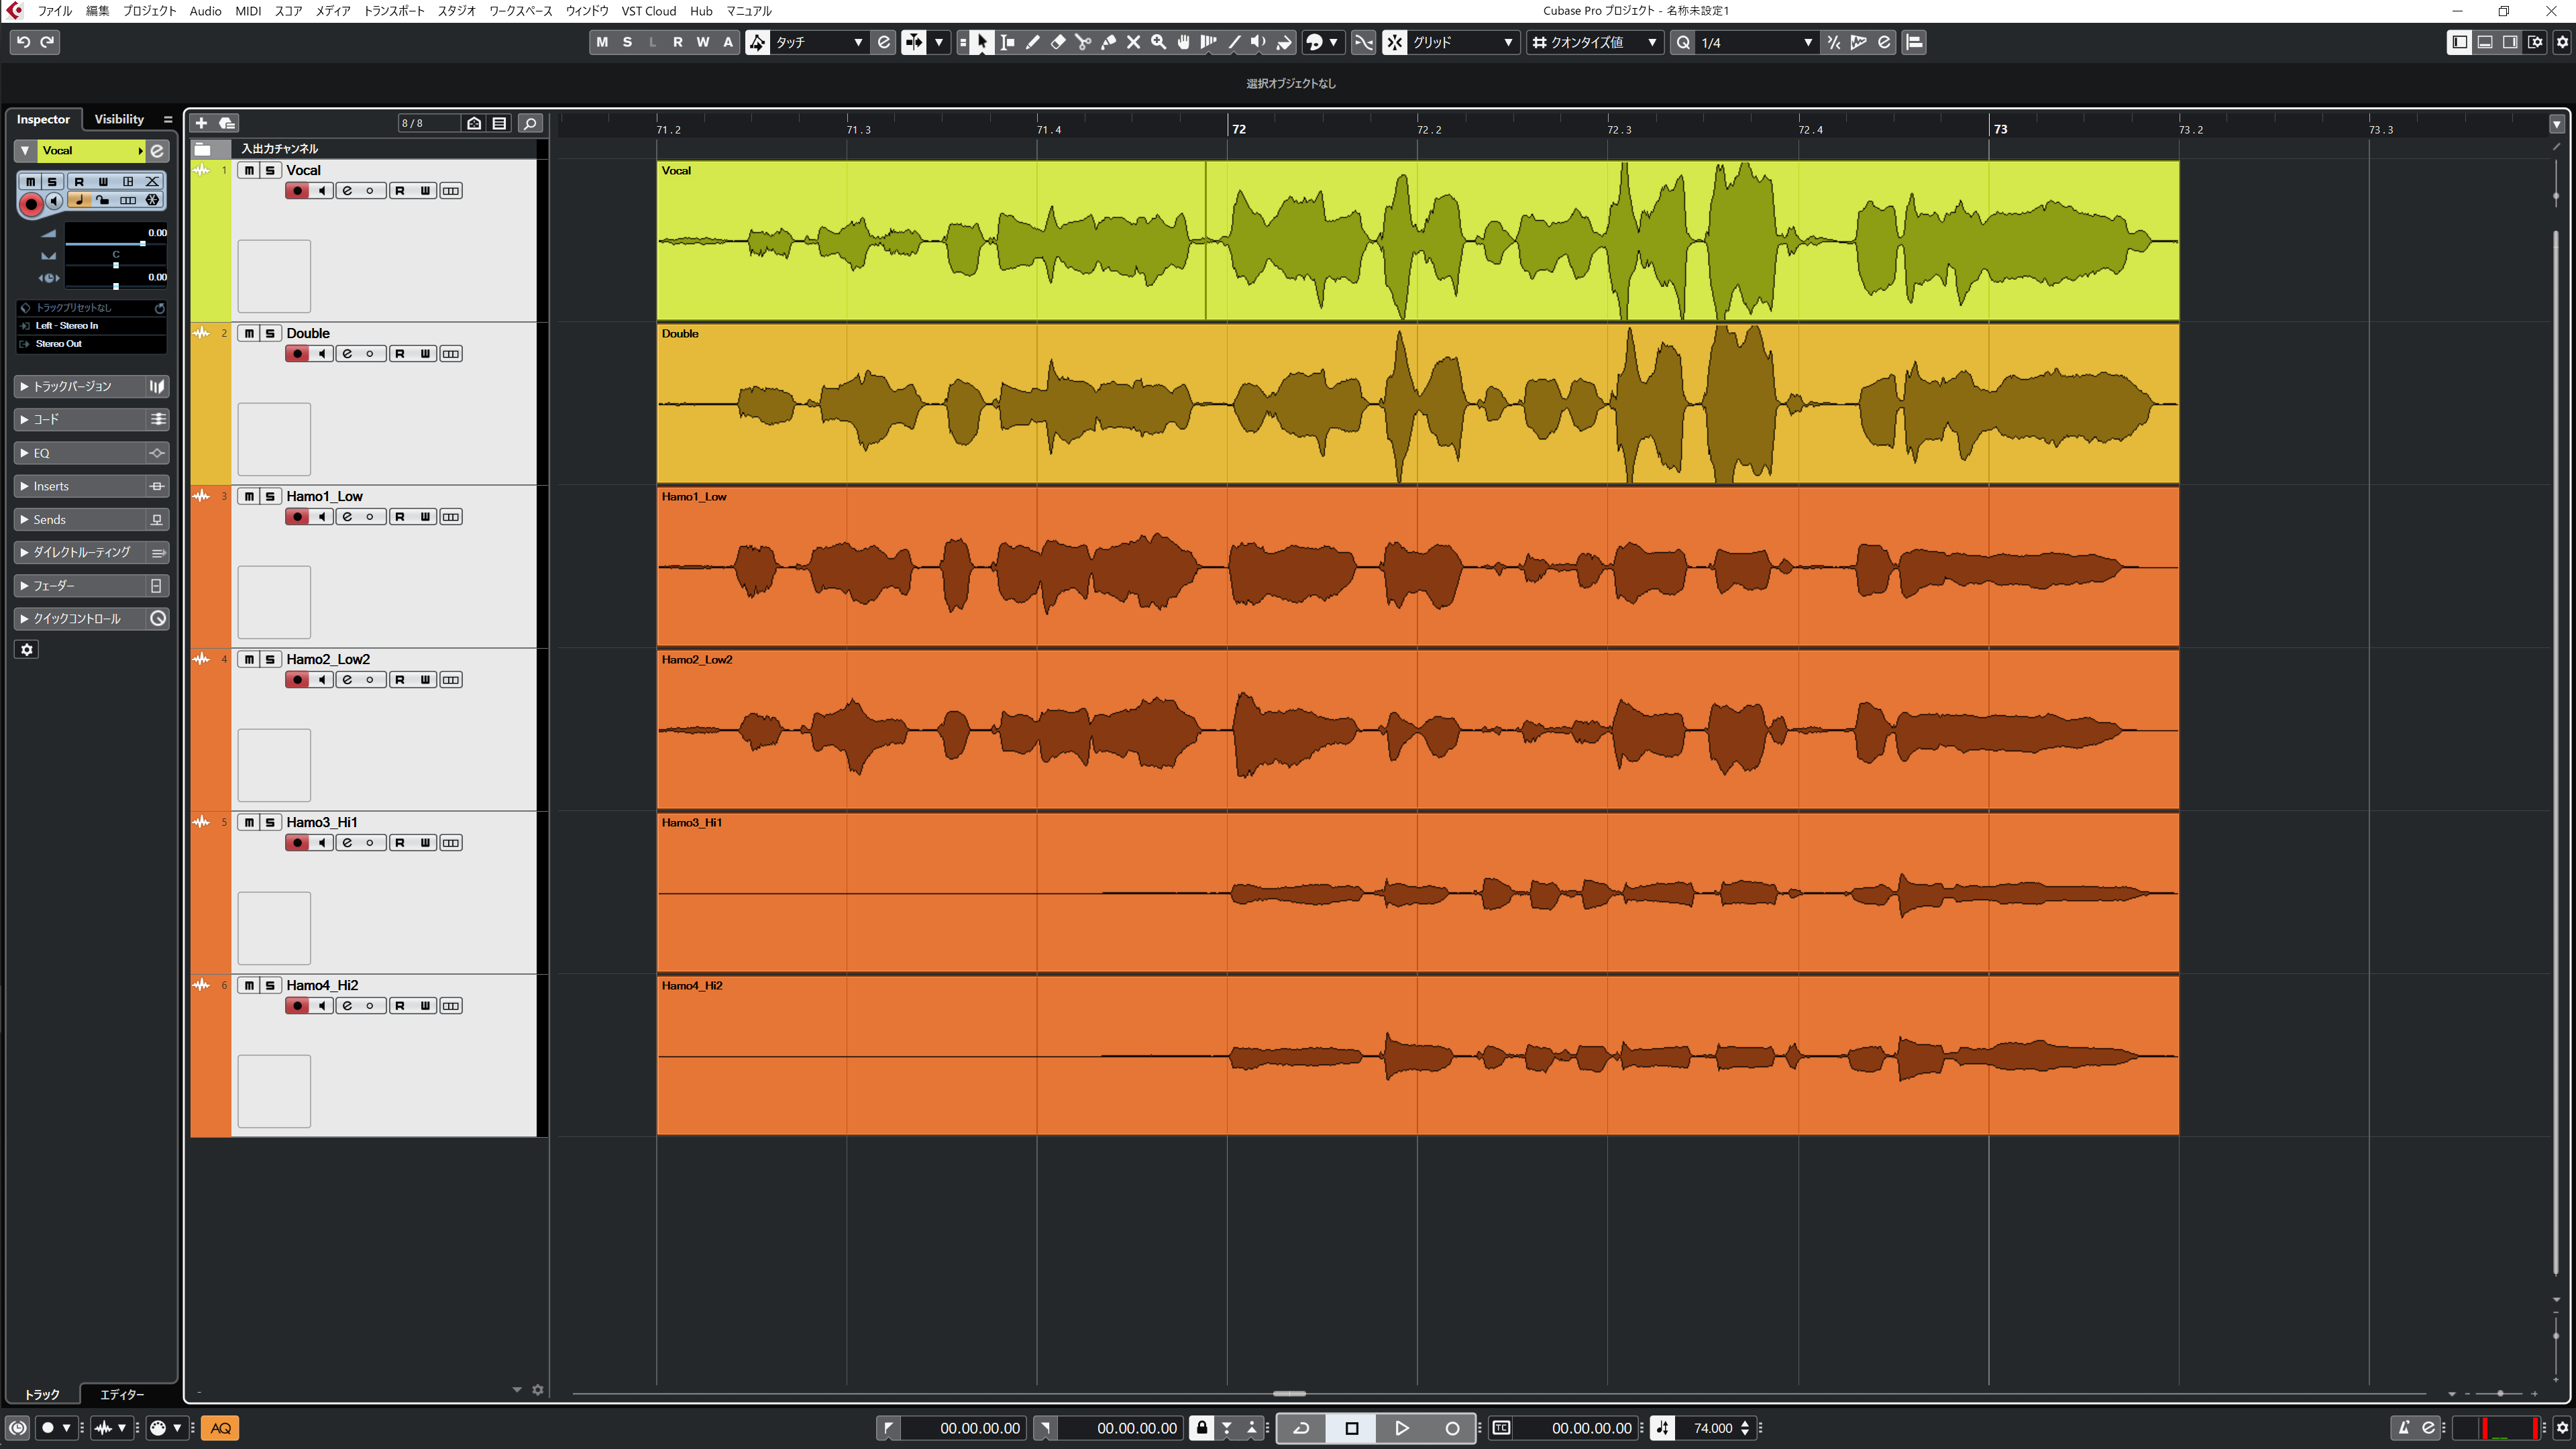Enable Write automation on Hamo4_Hi2 track
The image size is (2576, 1449).
[x=425, y=1006]
